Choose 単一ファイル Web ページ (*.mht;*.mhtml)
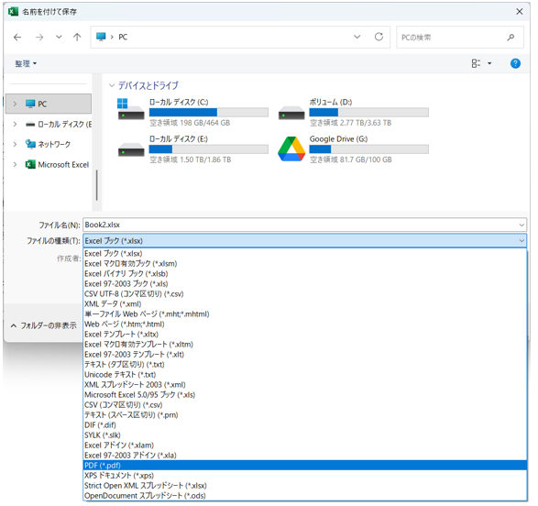 (x=305, y=313)
